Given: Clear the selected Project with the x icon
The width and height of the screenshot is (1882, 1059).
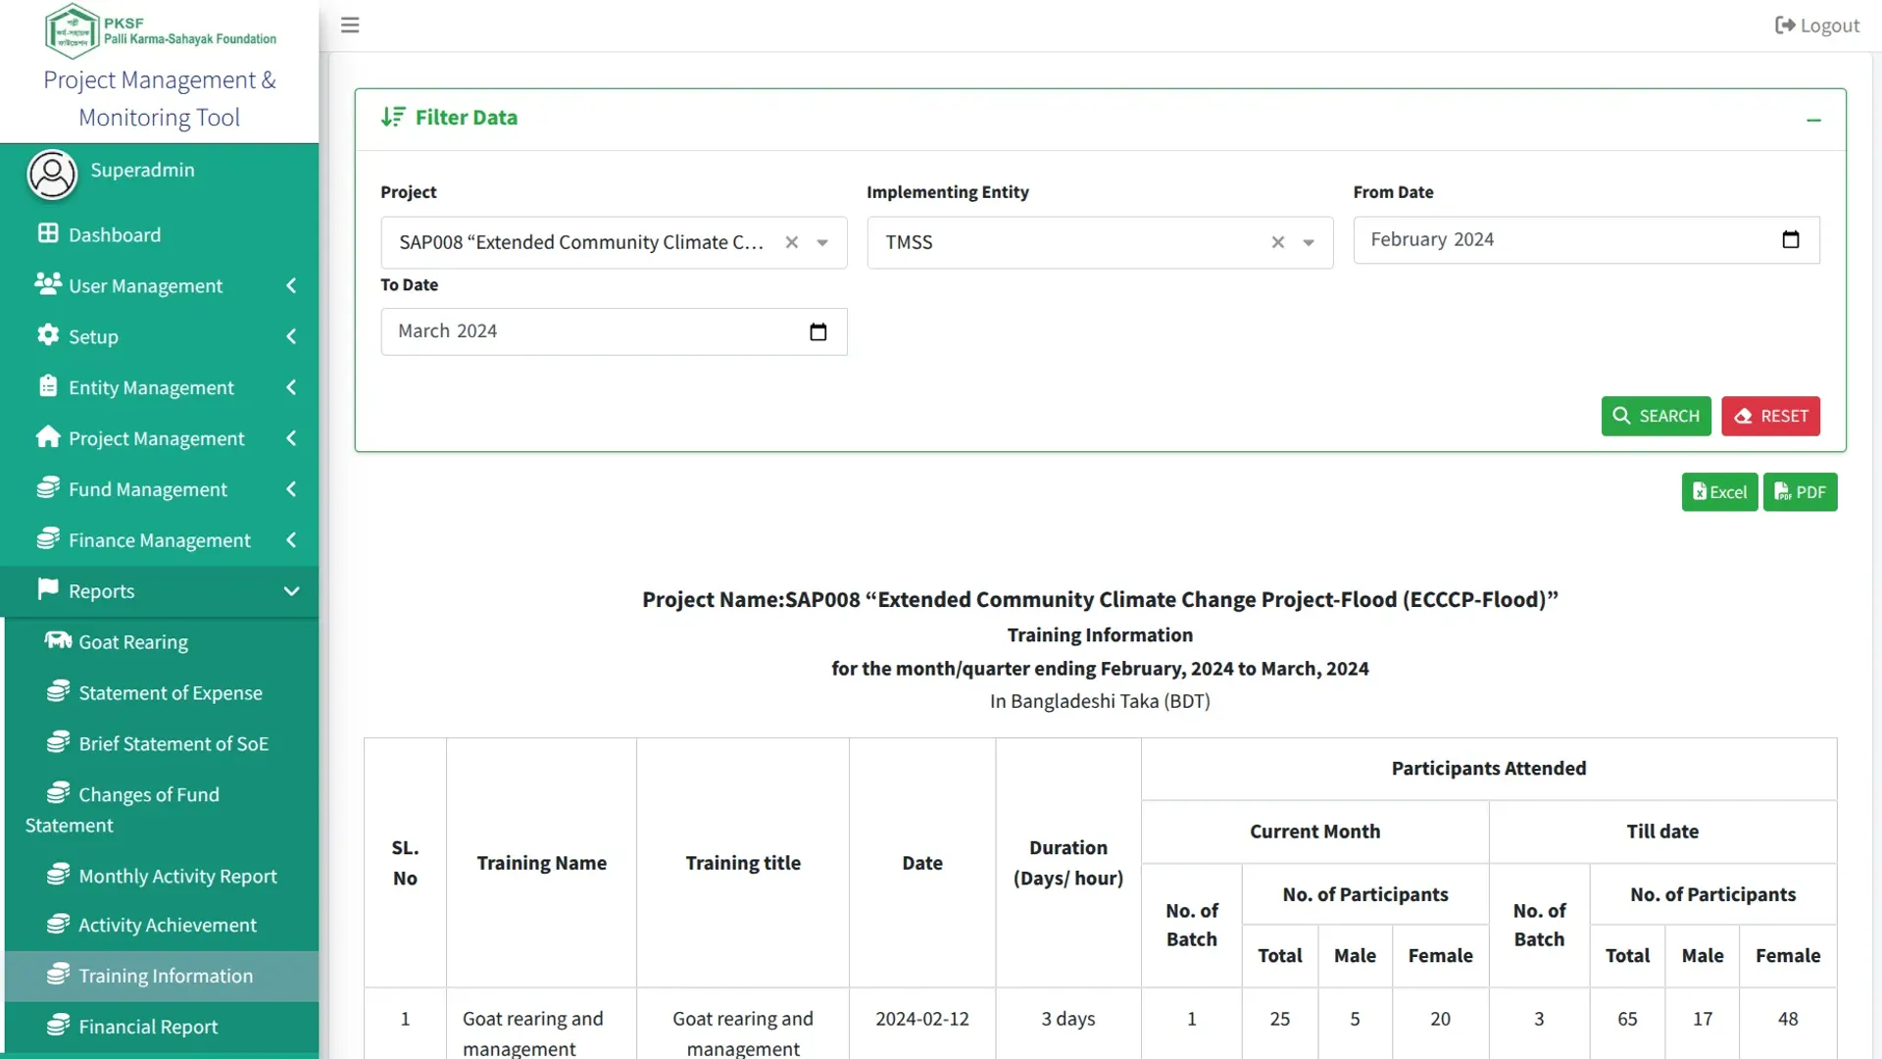Looking at the screenshot, I should pos(792,242).
